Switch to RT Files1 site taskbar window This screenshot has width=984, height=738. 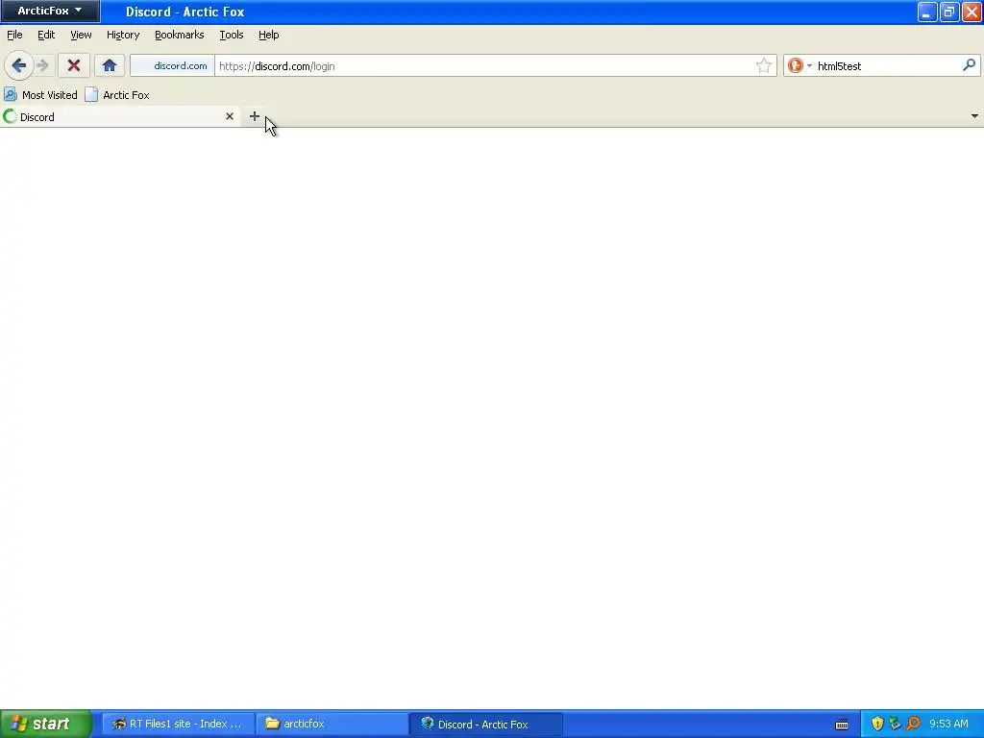[x=178, y=724]
